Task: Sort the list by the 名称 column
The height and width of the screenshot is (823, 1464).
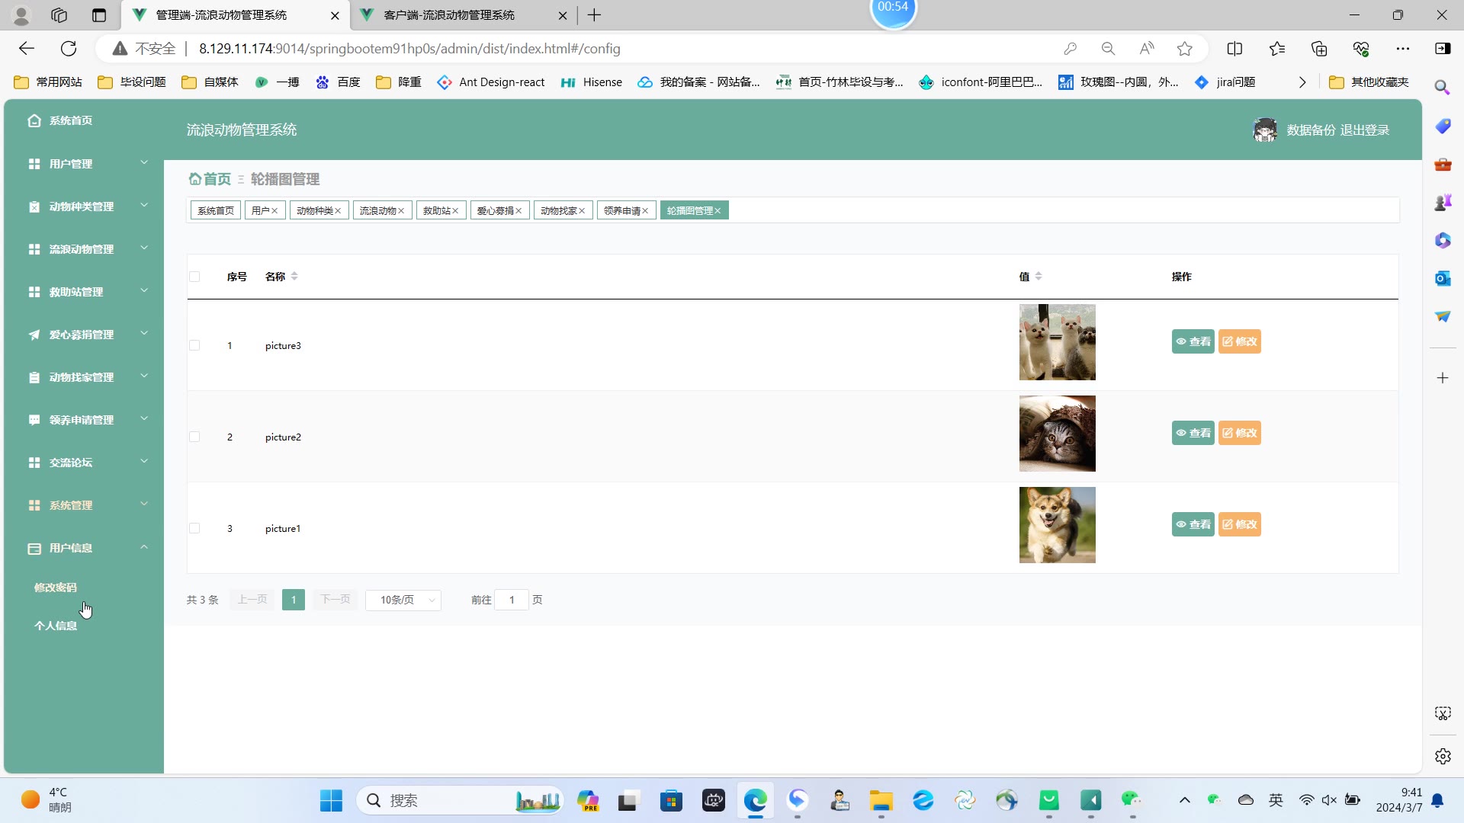Action: (x=294, y=277)
